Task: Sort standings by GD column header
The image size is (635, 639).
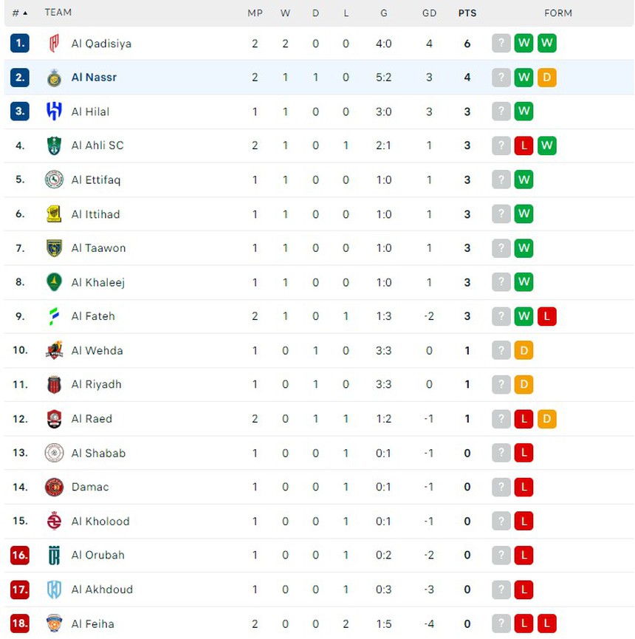Action: tap(429, 13)
